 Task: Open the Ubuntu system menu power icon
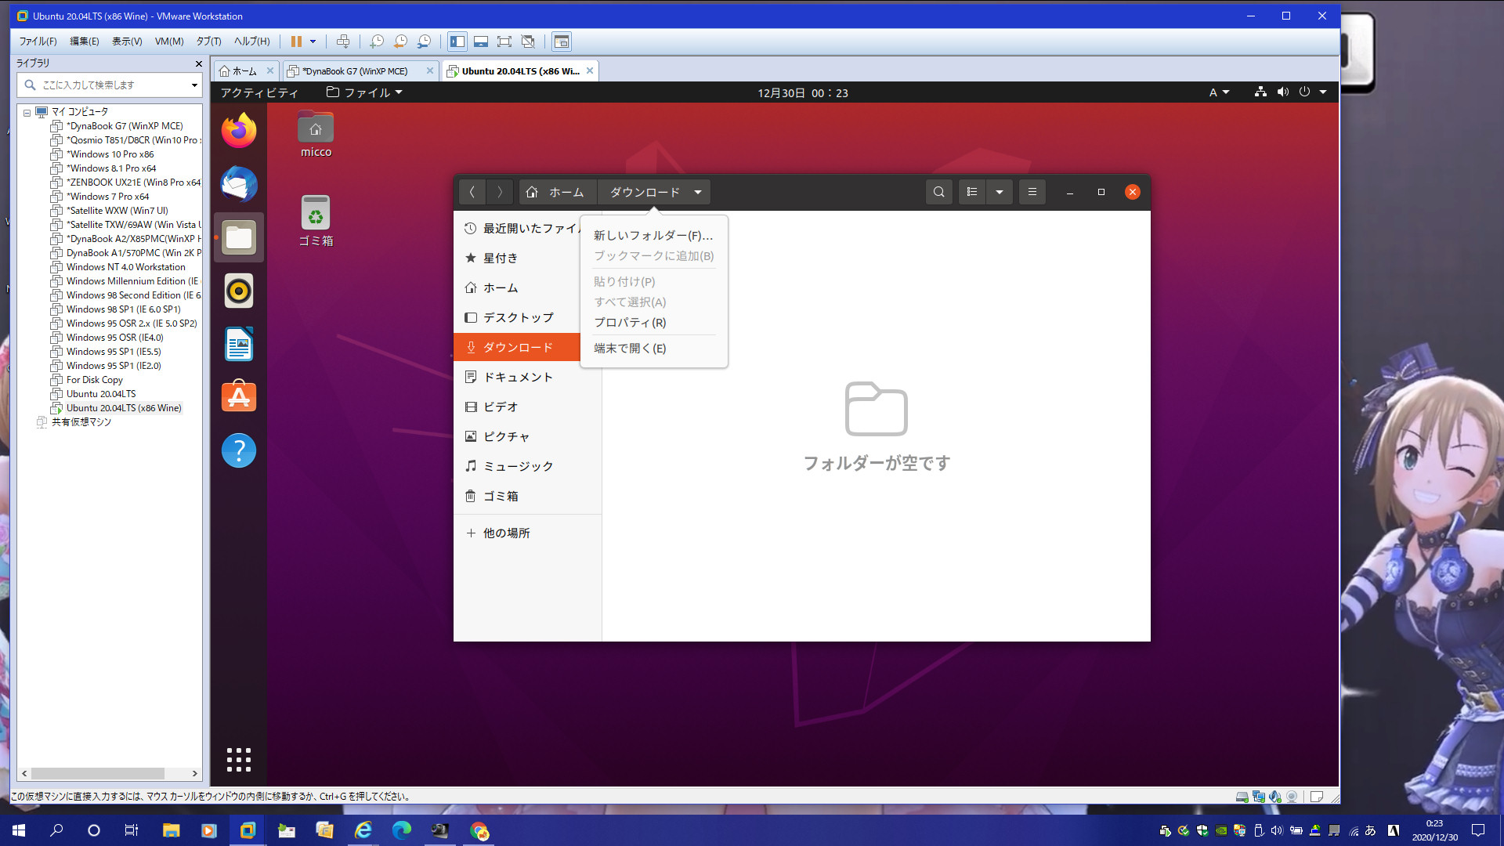1304,92
